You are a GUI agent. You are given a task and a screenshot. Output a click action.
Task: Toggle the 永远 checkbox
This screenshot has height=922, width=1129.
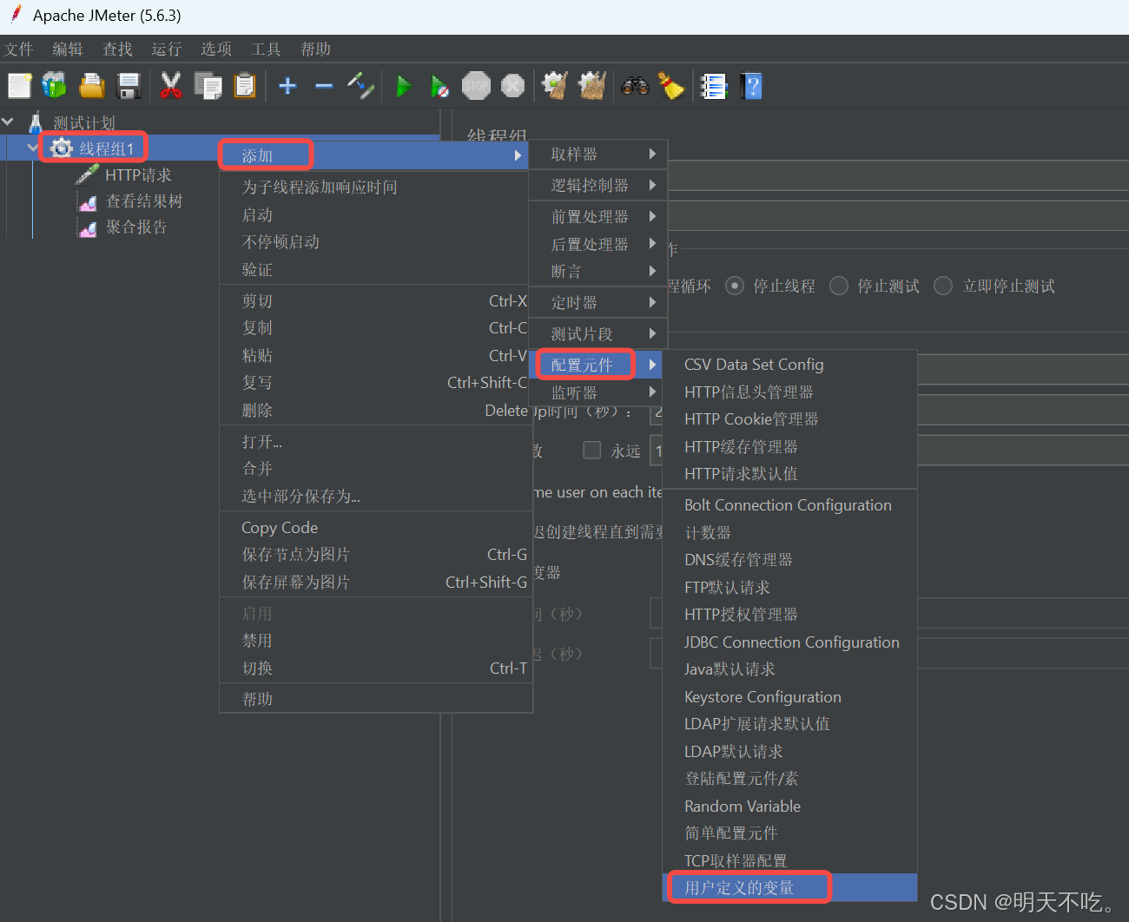(x=592, y=450)
